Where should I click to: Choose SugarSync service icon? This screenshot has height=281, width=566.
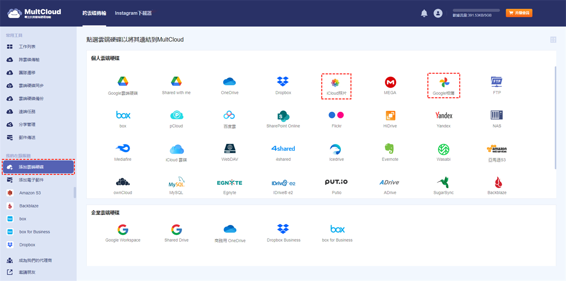(x=444, y=186)
